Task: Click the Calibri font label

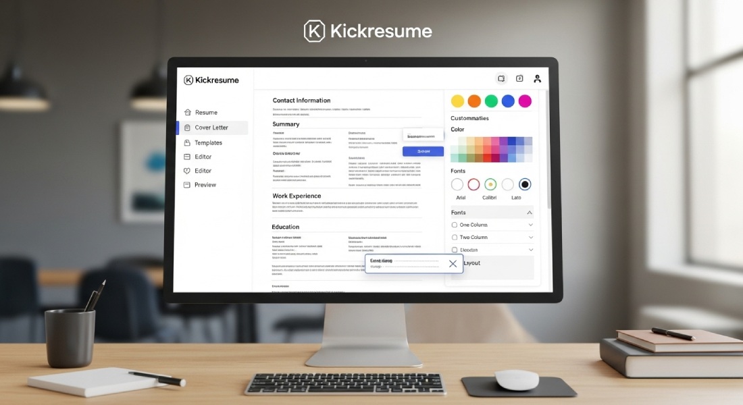Action: (490, 198)
